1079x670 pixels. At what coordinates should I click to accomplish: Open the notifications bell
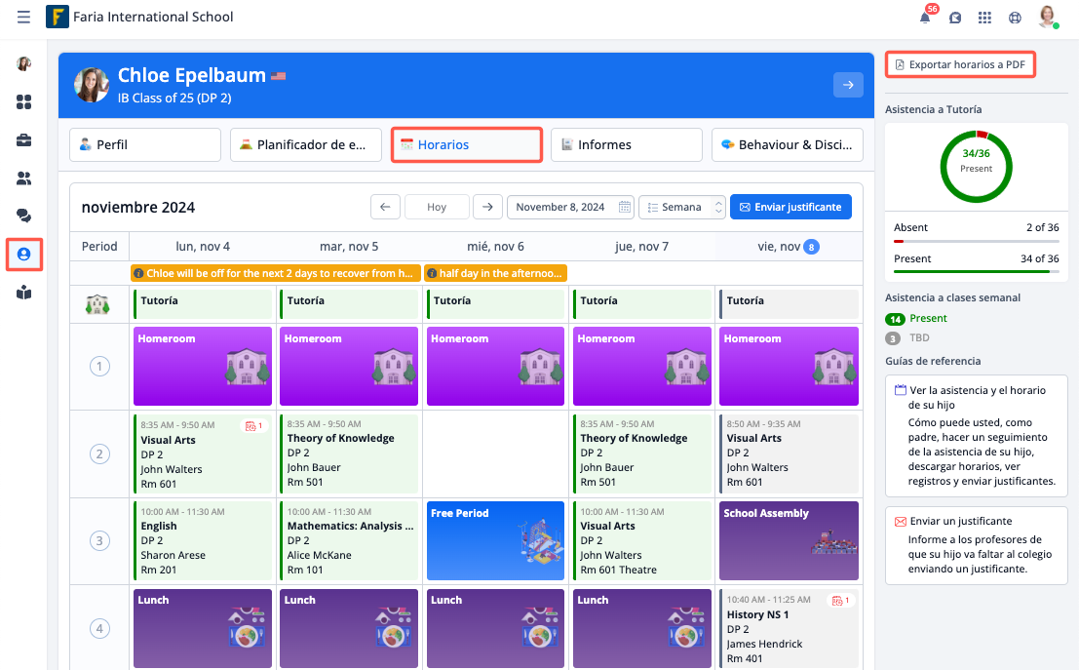[925, 18]
